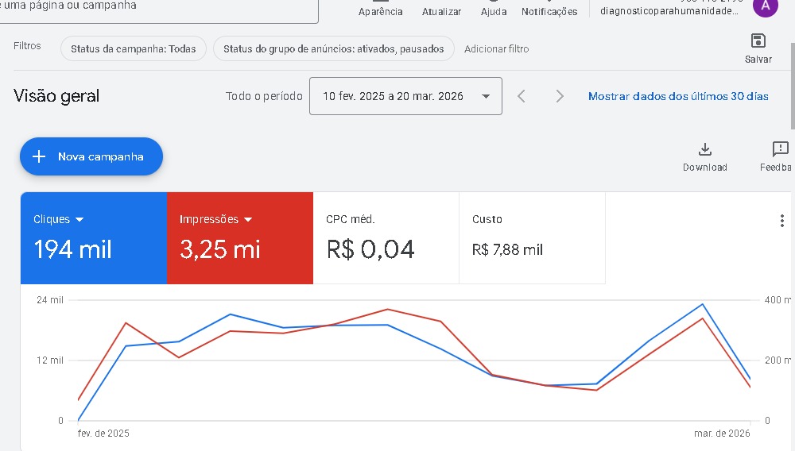
Task: Open the date range dropdown
Action: (405, 96)
